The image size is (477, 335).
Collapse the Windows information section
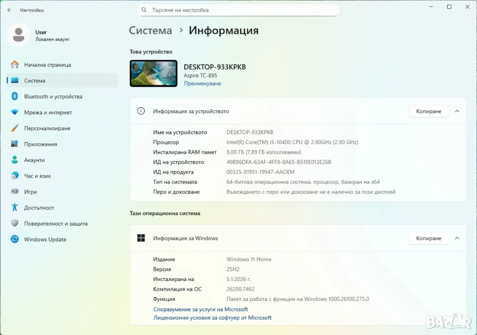click(457, 238)
